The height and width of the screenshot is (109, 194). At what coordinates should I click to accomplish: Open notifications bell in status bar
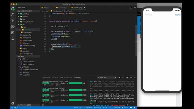135,108
